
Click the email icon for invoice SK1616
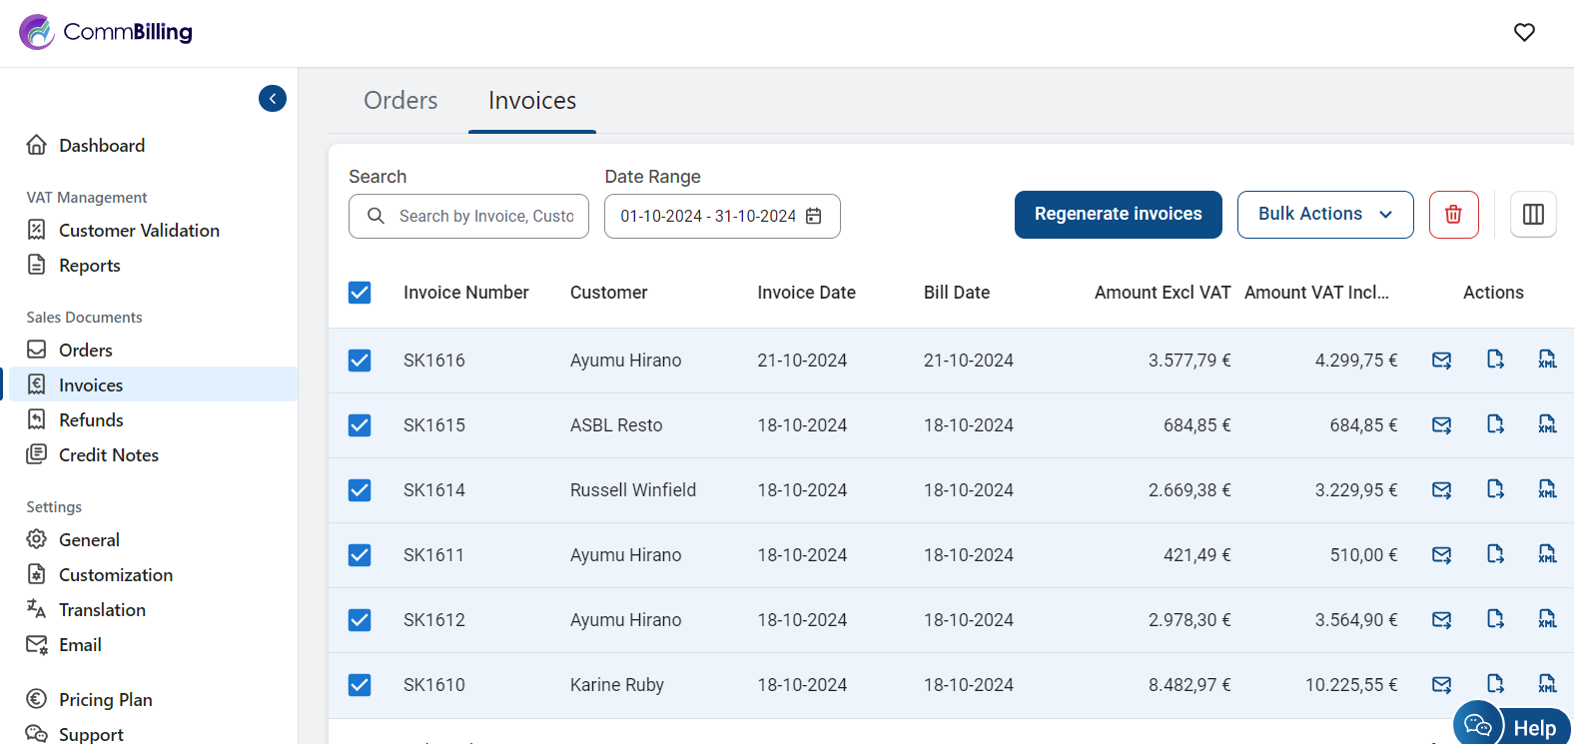pos(1441,361)
